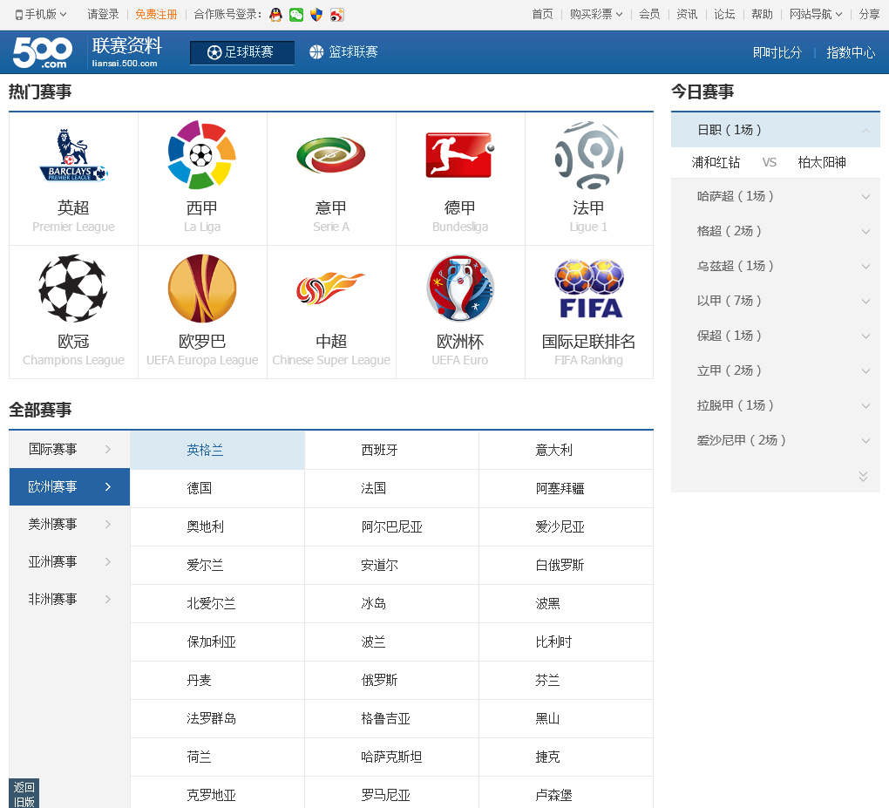
Task: Open the La Liga logo
Action: click(202, 155)
